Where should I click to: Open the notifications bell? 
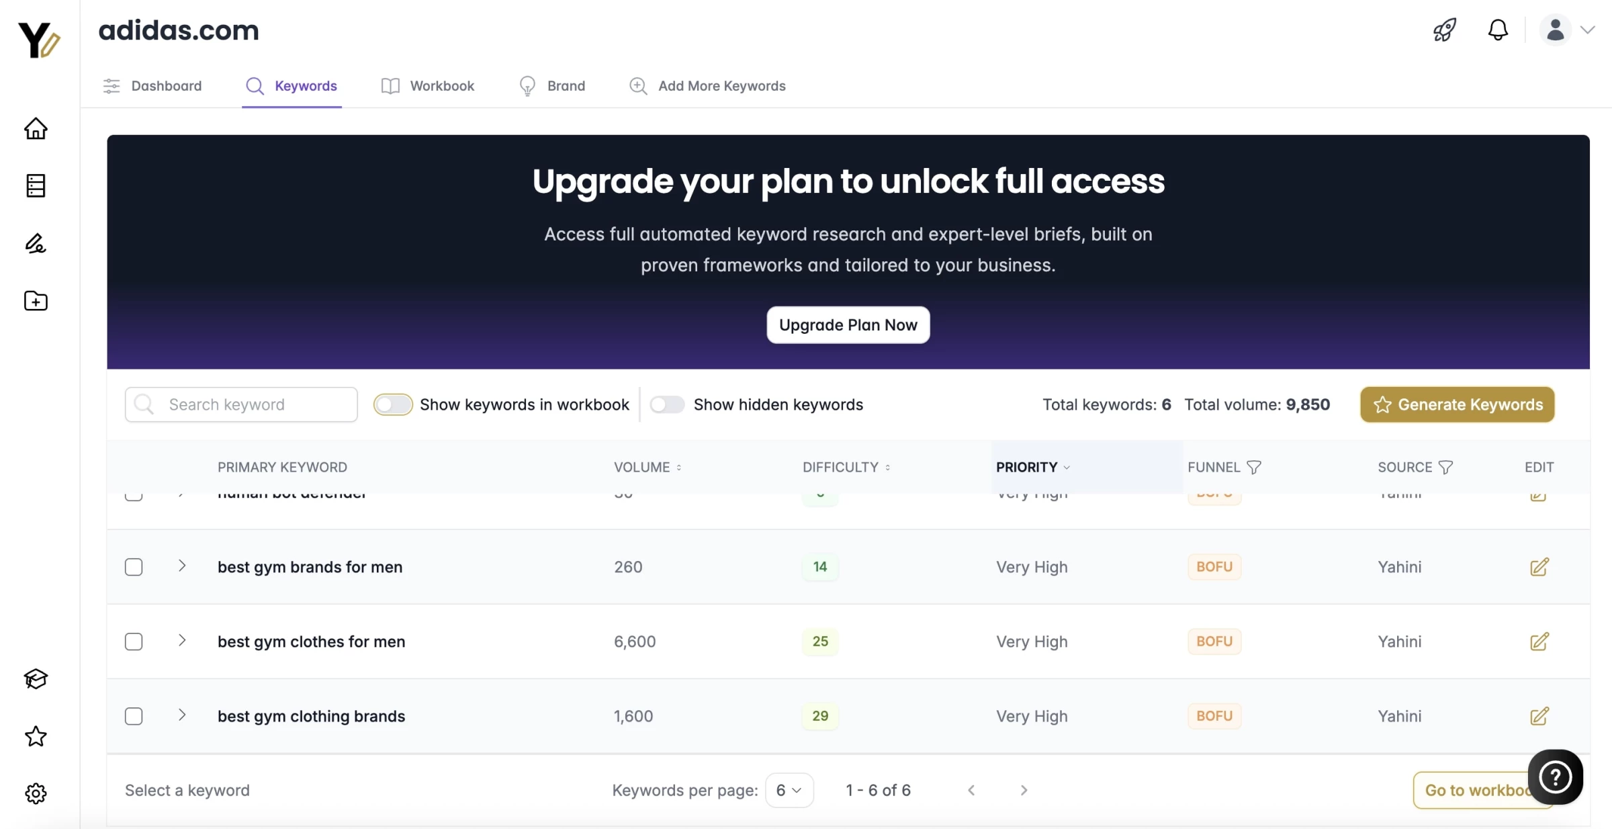(x=1498, y=30)
